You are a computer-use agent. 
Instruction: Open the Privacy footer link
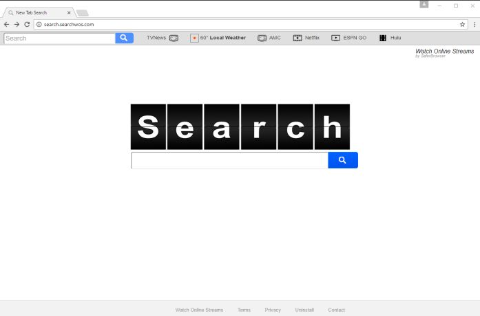tap(273, 310)
